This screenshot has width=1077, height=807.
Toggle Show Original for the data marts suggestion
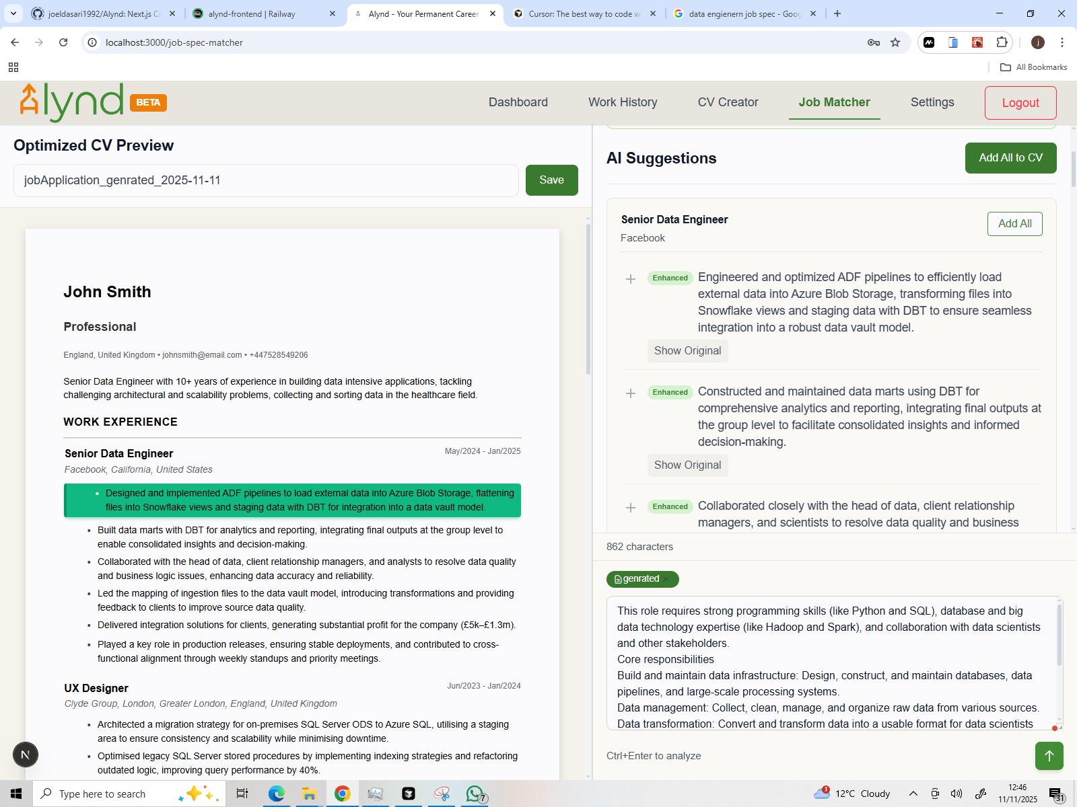[687, 465]
